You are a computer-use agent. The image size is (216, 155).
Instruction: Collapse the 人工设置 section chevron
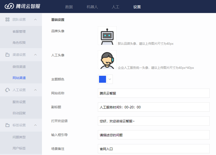coord(35,90)
